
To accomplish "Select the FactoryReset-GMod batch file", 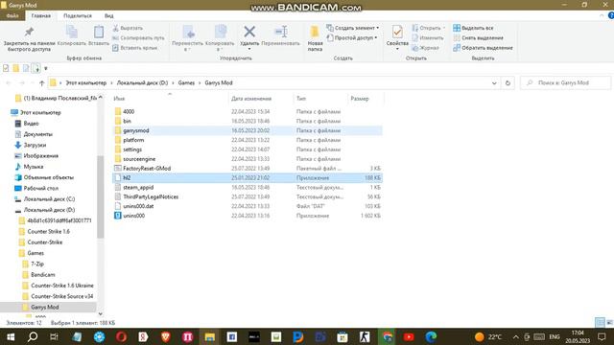I will [248, 169].
